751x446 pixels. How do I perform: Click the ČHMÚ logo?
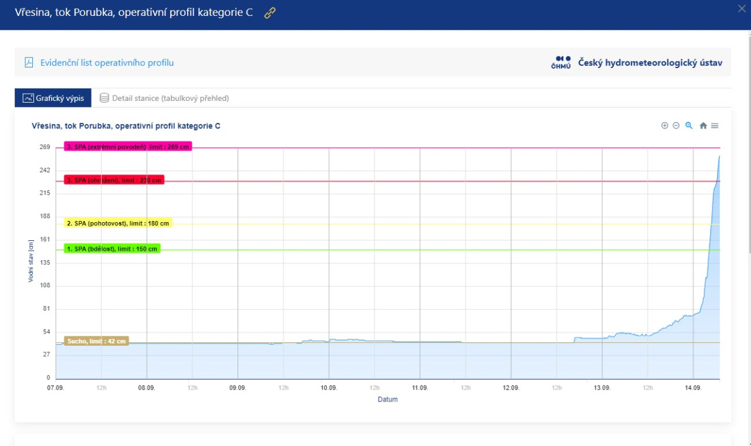pos(561,63)
